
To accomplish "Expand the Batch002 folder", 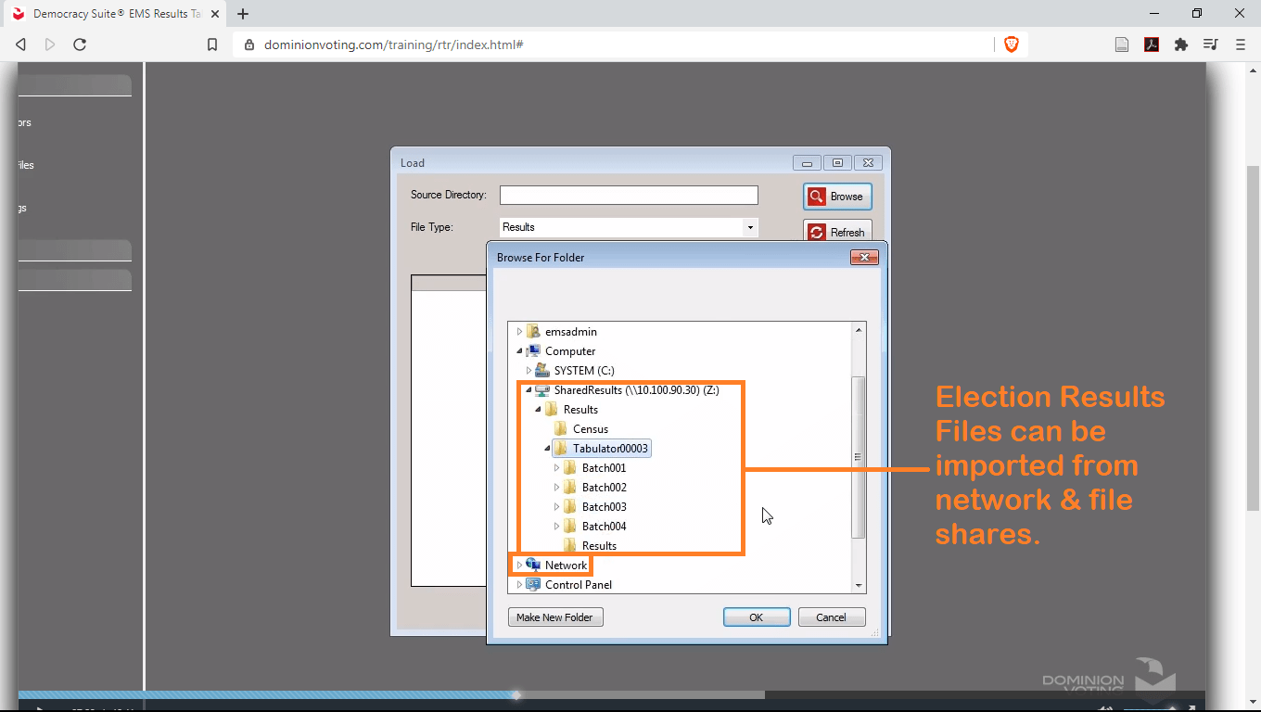I will pos(556,488).
